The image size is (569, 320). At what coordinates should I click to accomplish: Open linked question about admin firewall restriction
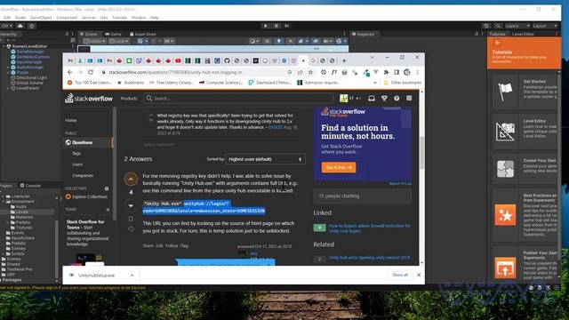[370, 228]
